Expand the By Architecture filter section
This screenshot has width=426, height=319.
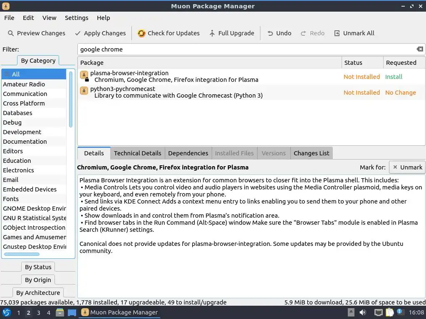point(38,293)
